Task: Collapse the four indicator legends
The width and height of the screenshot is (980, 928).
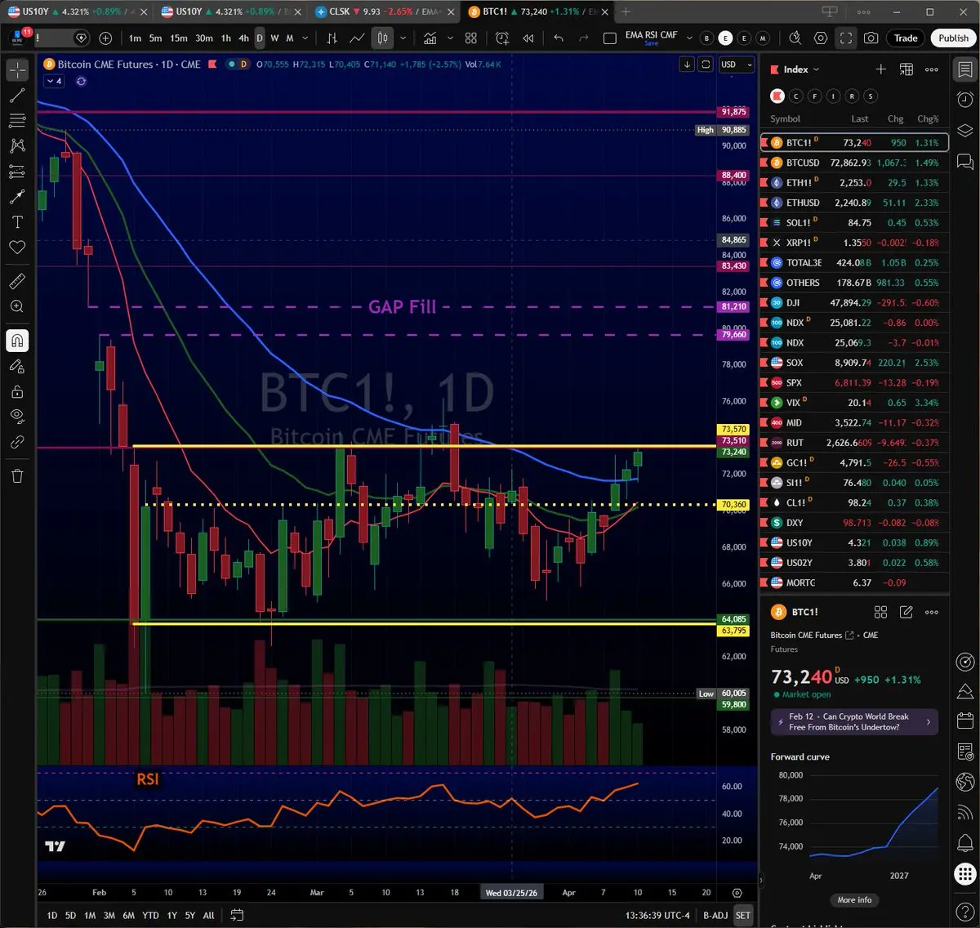Action: pos(54,81)
